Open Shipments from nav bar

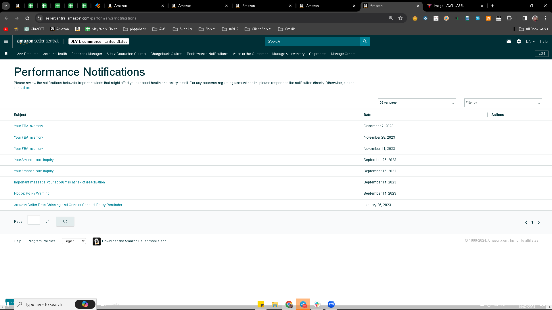click(x=317, y=54)
